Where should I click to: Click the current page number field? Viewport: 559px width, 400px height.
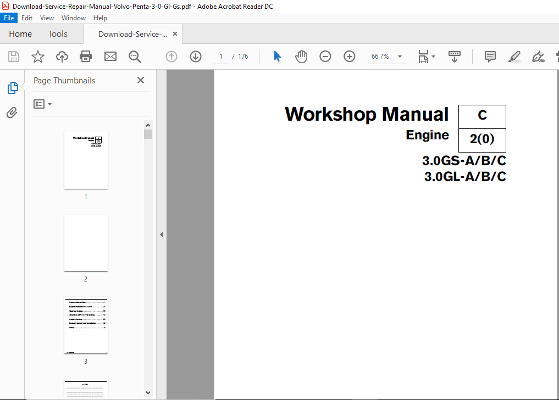[x=221, y=57]
